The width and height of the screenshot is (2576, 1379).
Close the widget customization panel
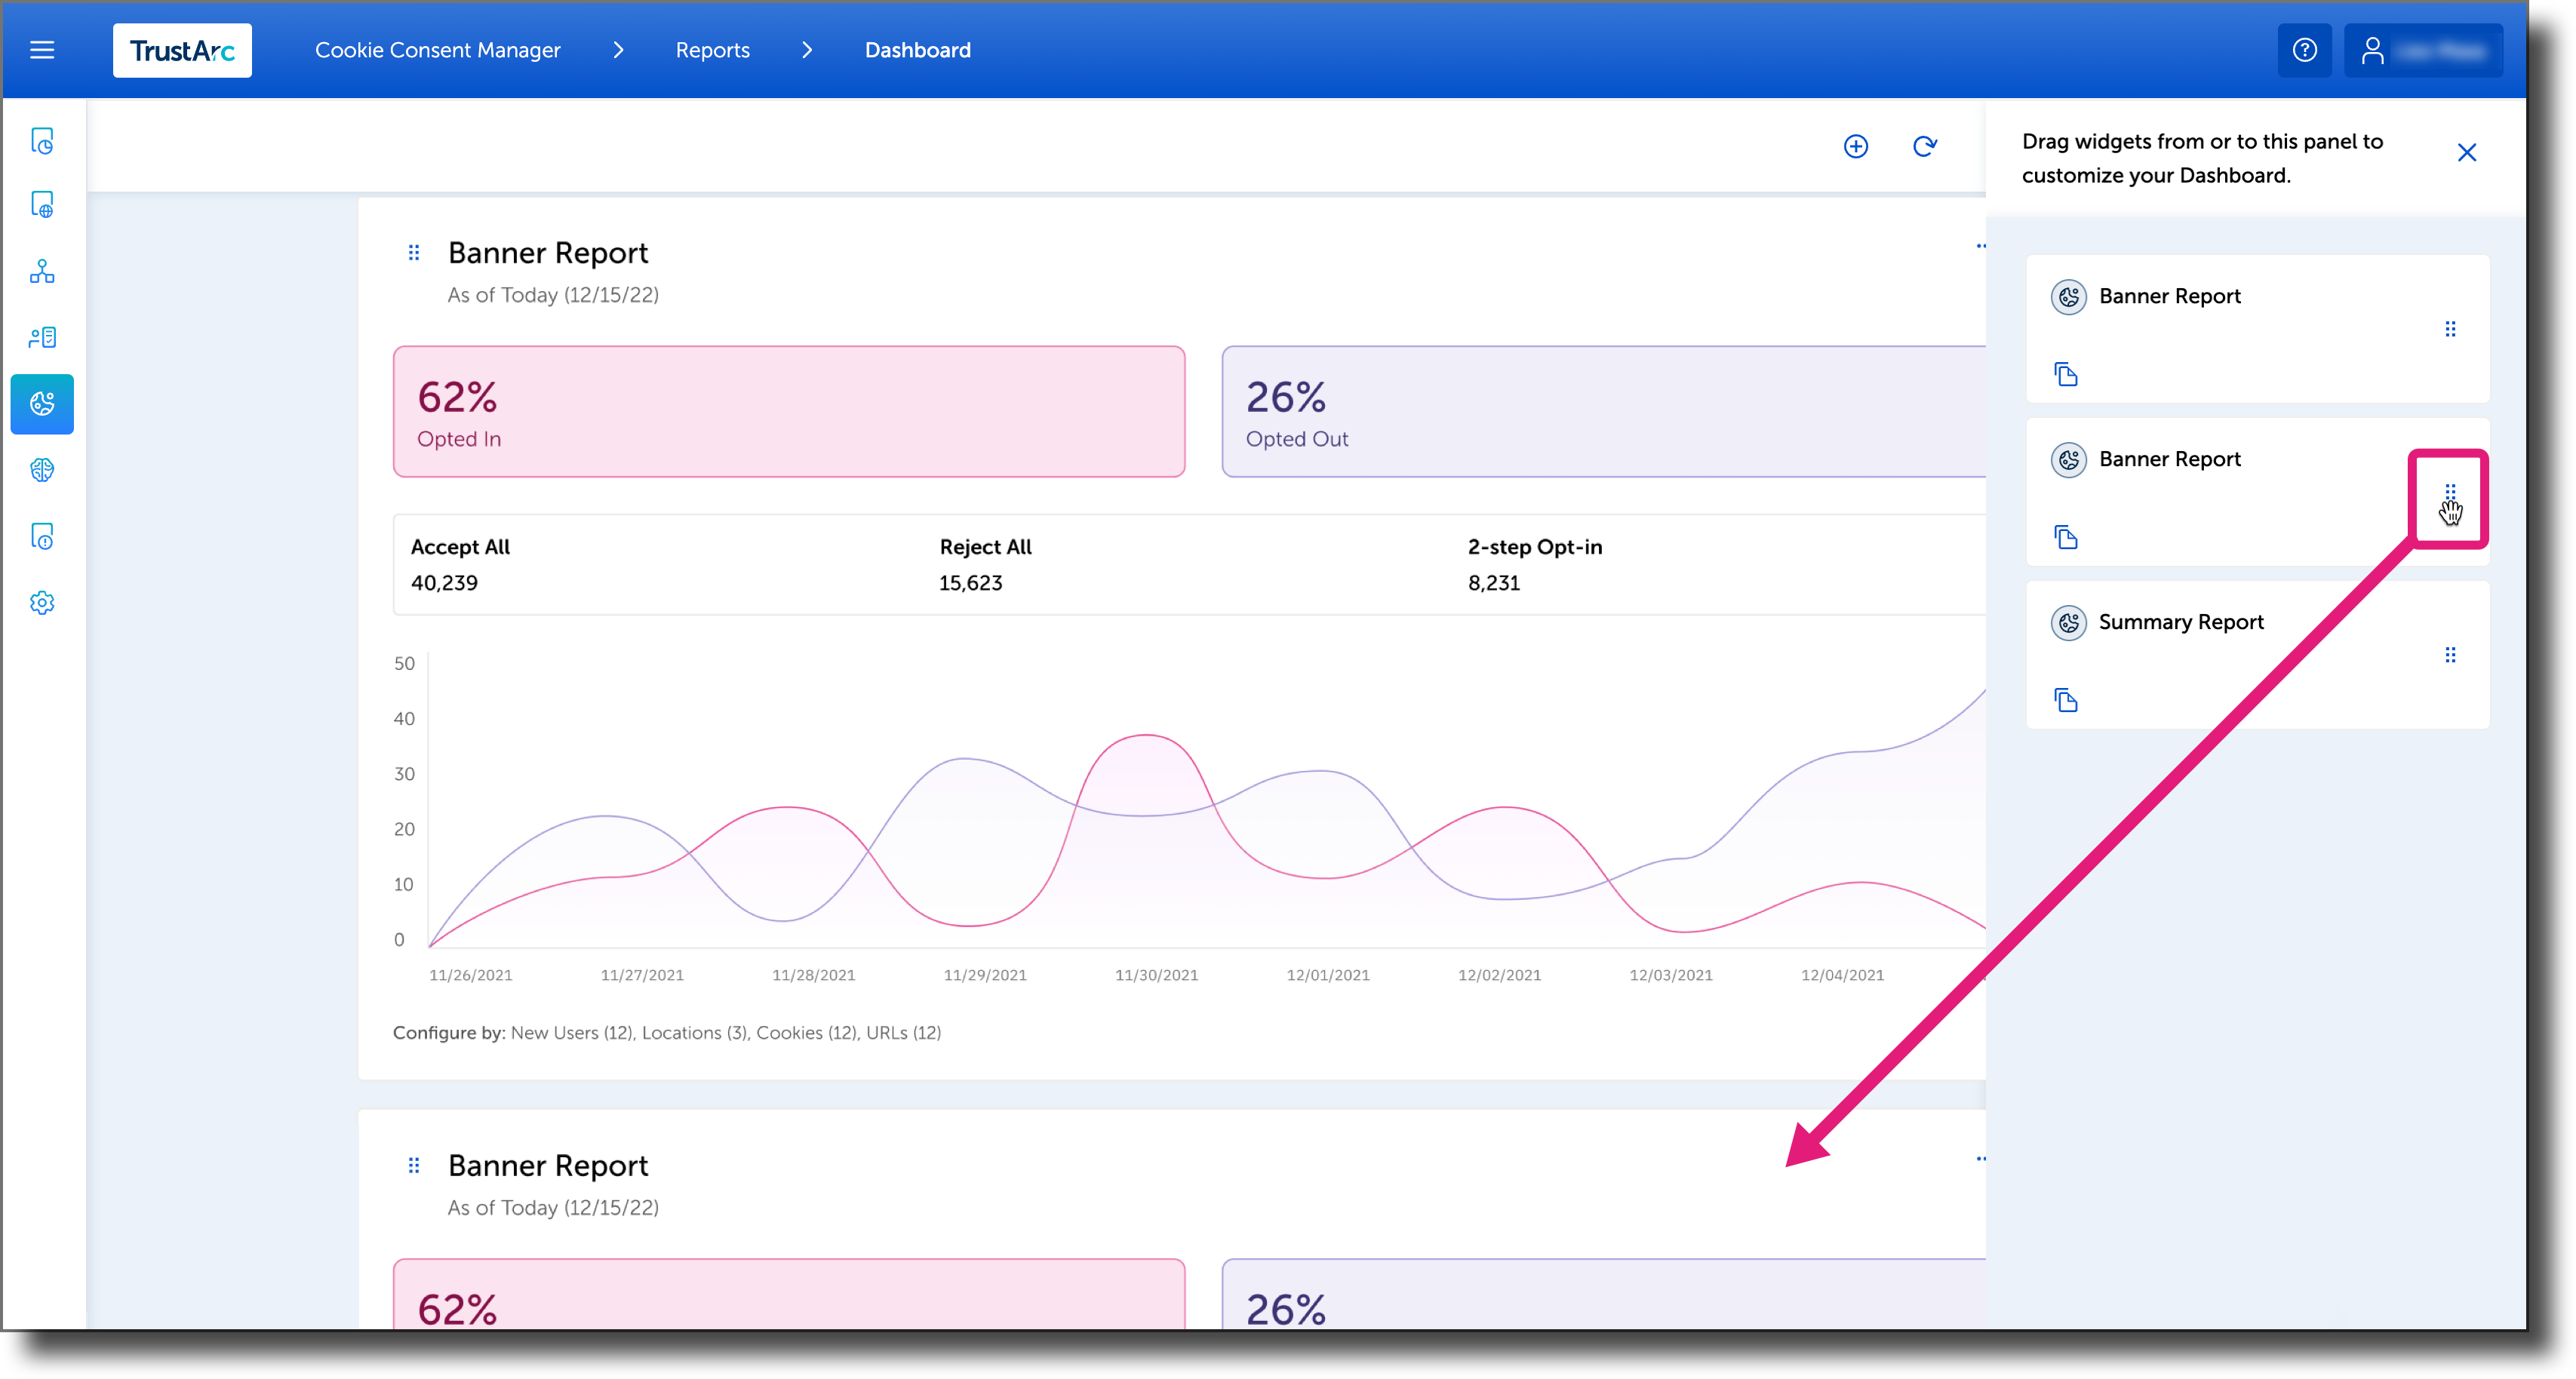(2467, 153)
